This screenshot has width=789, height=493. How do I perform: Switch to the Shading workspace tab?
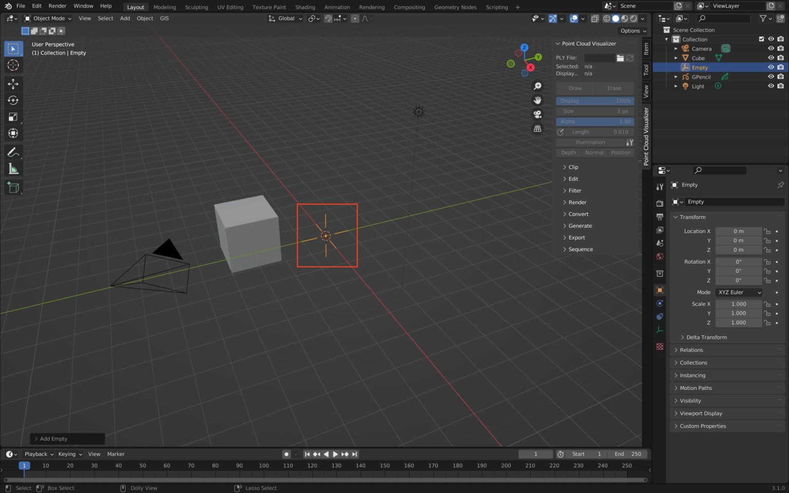pos(305,7)
